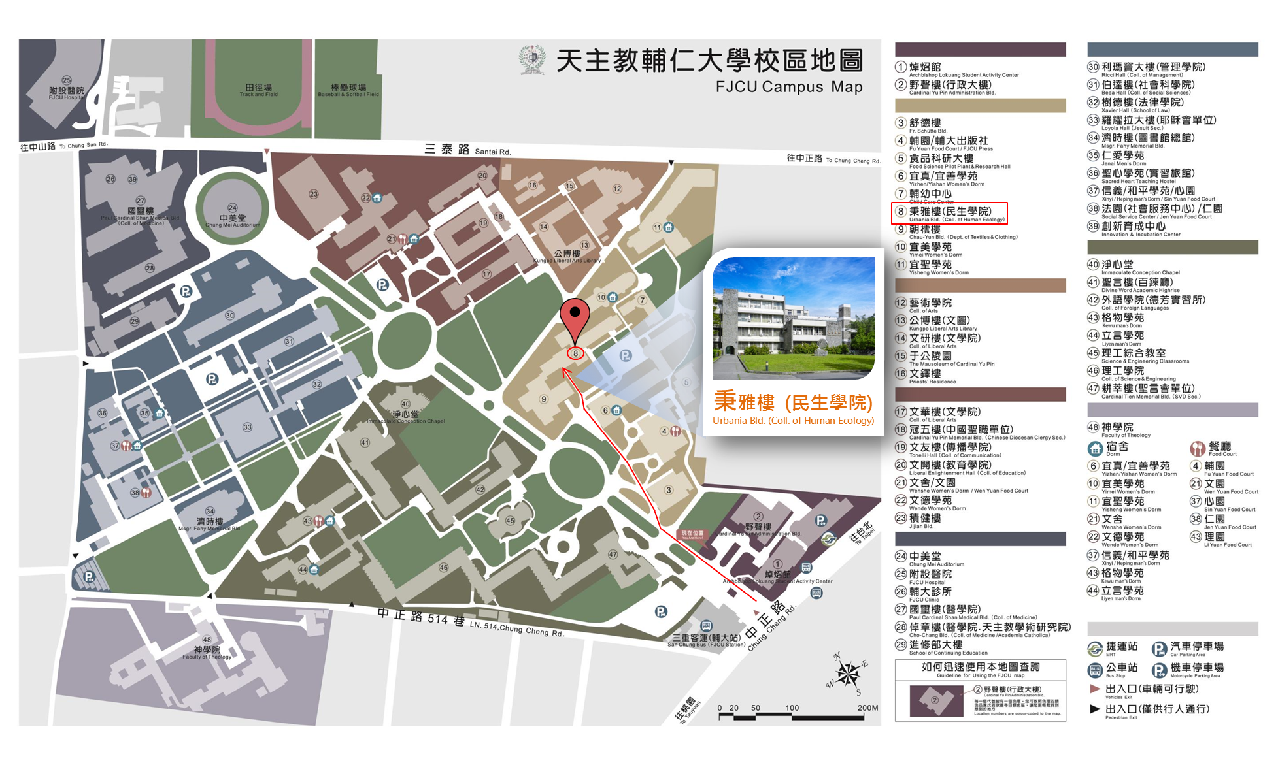Click the red Vehicles Exit triangle in the legend
Screen dimensions: 1278x765
1095,689
